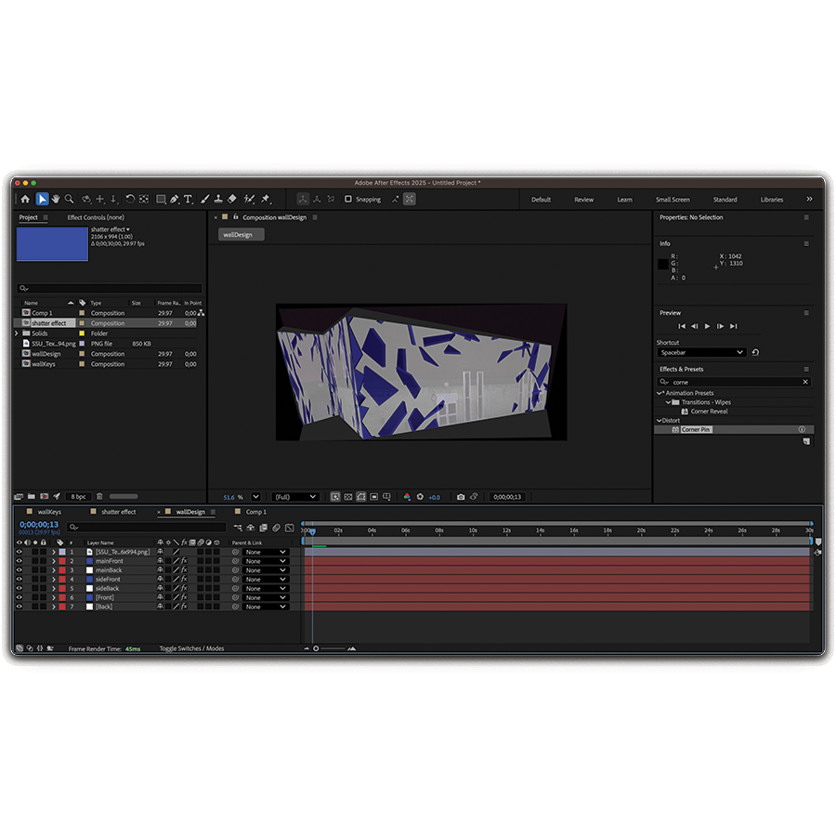This screenshot has width=836, height=836.
Task: Switch to the shatter effect timeline tab
Action: click(118, 512)
